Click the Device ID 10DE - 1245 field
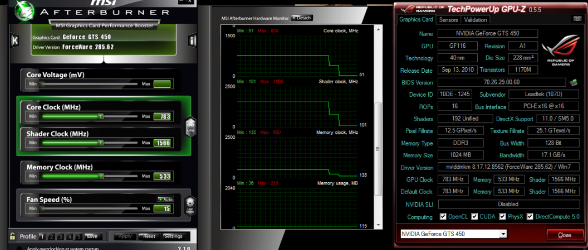Viewport: 588px width, 250px height. (x=454, y=94)
